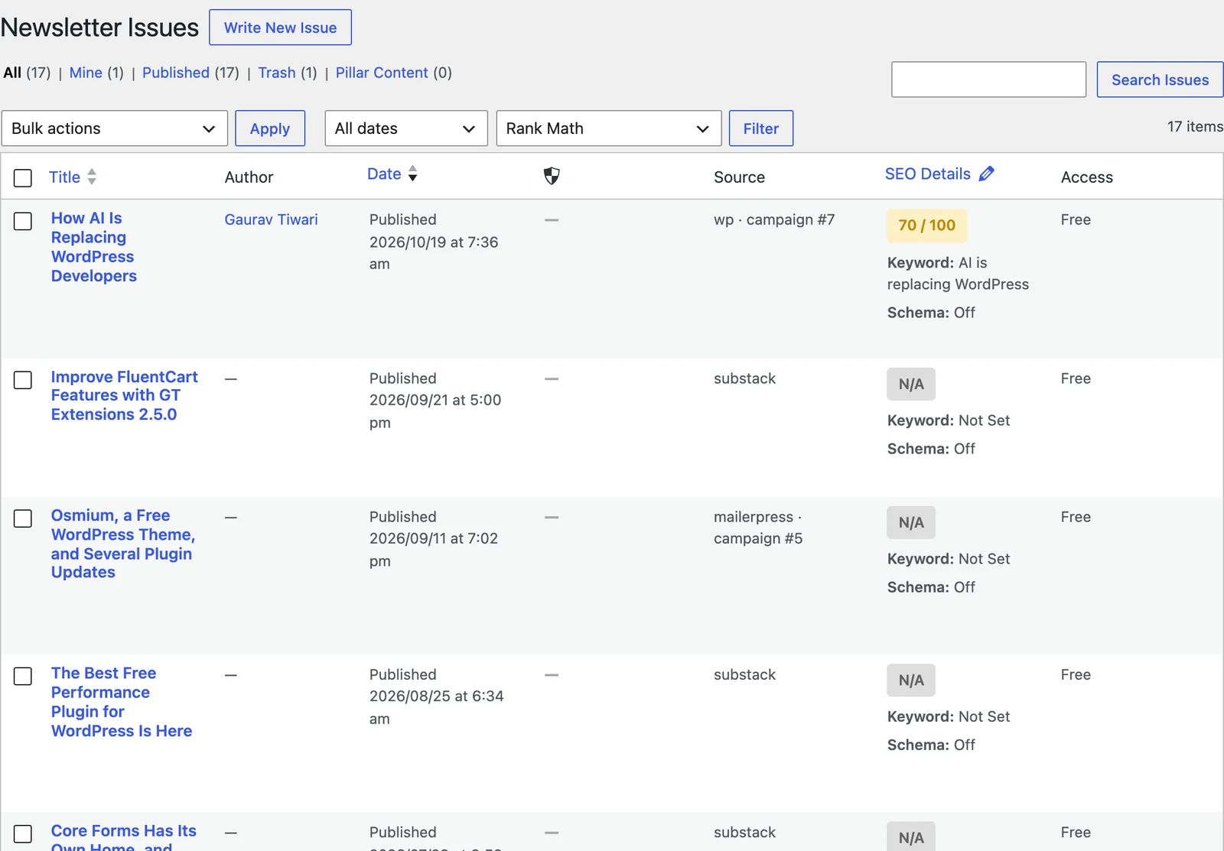Open The Best Free Performance Plugin issue
1224x851 pixels.
coord(122,702)
